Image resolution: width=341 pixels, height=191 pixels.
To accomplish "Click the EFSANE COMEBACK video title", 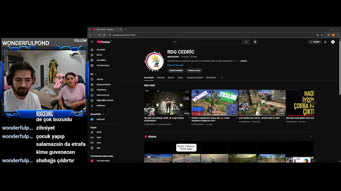I will click(x=210, y=119).
